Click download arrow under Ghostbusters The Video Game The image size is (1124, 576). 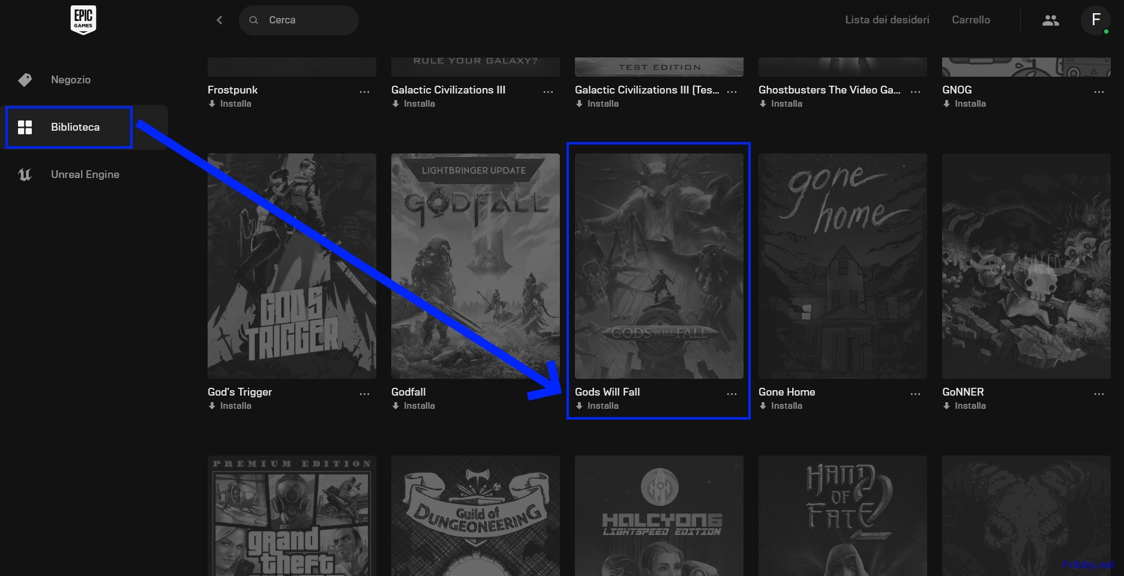click(x=763, y=104)
